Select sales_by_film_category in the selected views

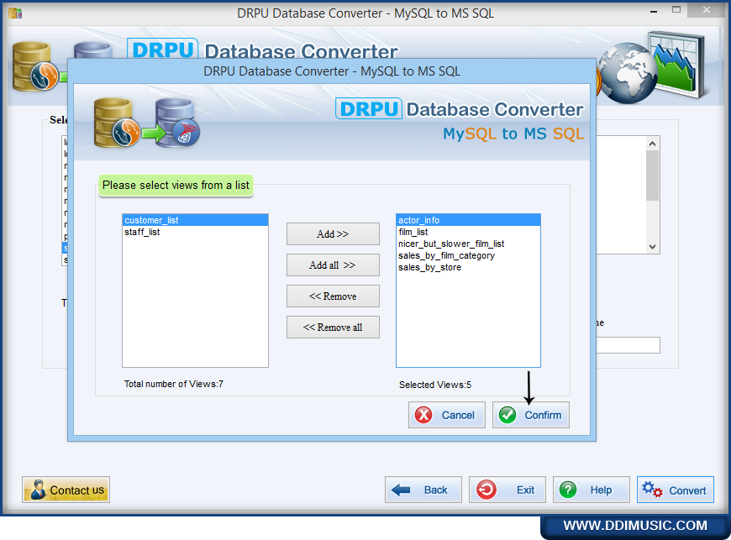(x=469, y=255)
